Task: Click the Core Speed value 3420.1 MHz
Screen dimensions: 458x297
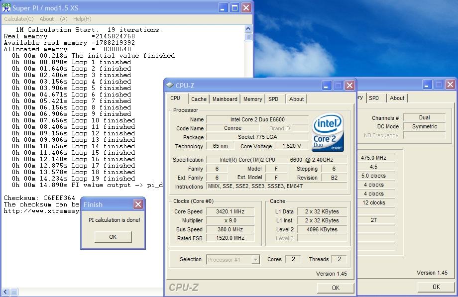Action: point(230,211)
